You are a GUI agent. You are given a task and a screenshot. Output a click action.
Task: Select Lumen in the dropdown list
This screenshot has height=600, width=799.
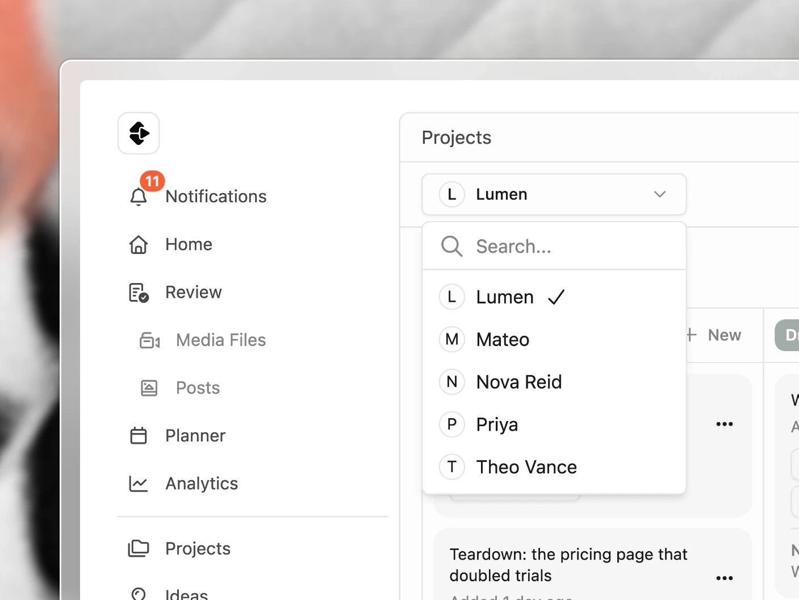(554, 297)
